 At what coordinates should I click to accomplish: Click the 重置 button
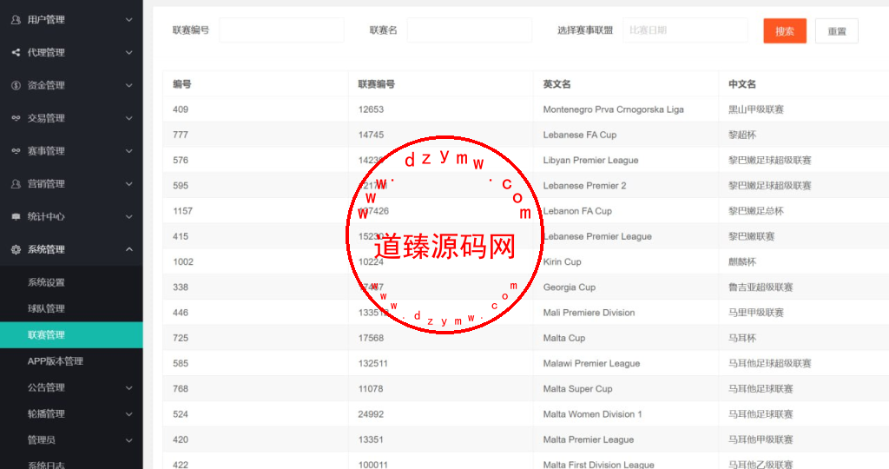pos(837,31)
